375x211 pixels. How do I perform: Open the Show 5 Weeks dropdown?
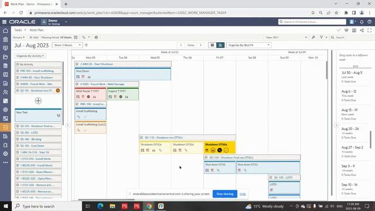pos(67,45)
